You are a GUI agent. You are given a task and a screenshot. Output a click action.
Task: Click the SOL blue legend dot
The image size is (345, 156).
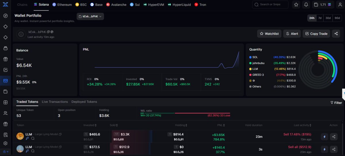coord(250,57)
